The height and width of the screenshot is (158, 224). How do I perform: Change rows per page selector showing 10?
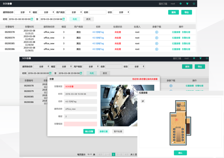point(89,155)
